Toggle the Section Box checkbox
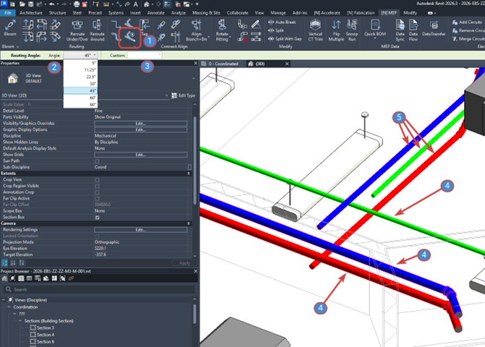Image resolution: width=485 pixels, height=347 pixels. click(98, 217)
